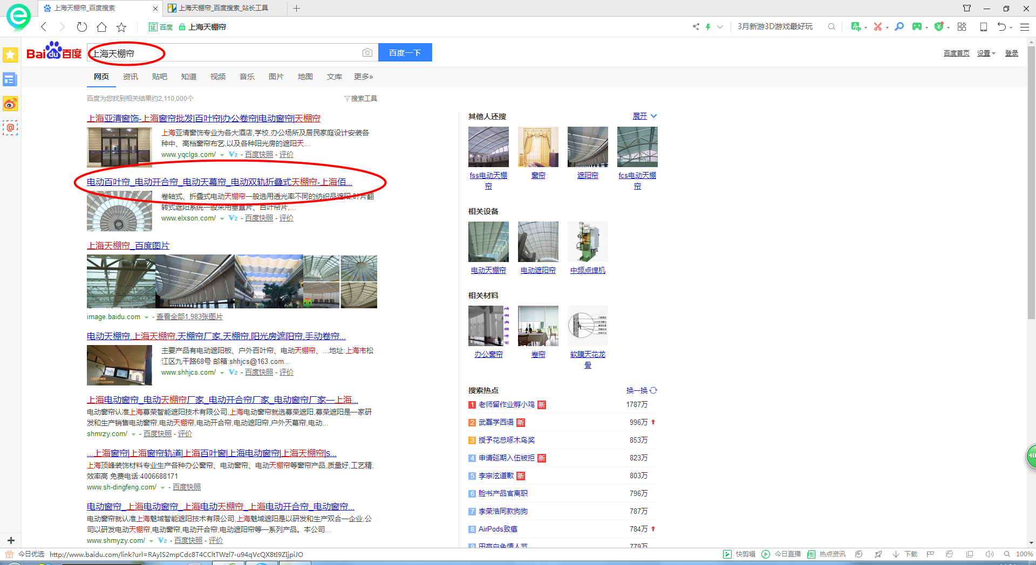Go to the browser home page icon
1036x565 pixels.
101,27
